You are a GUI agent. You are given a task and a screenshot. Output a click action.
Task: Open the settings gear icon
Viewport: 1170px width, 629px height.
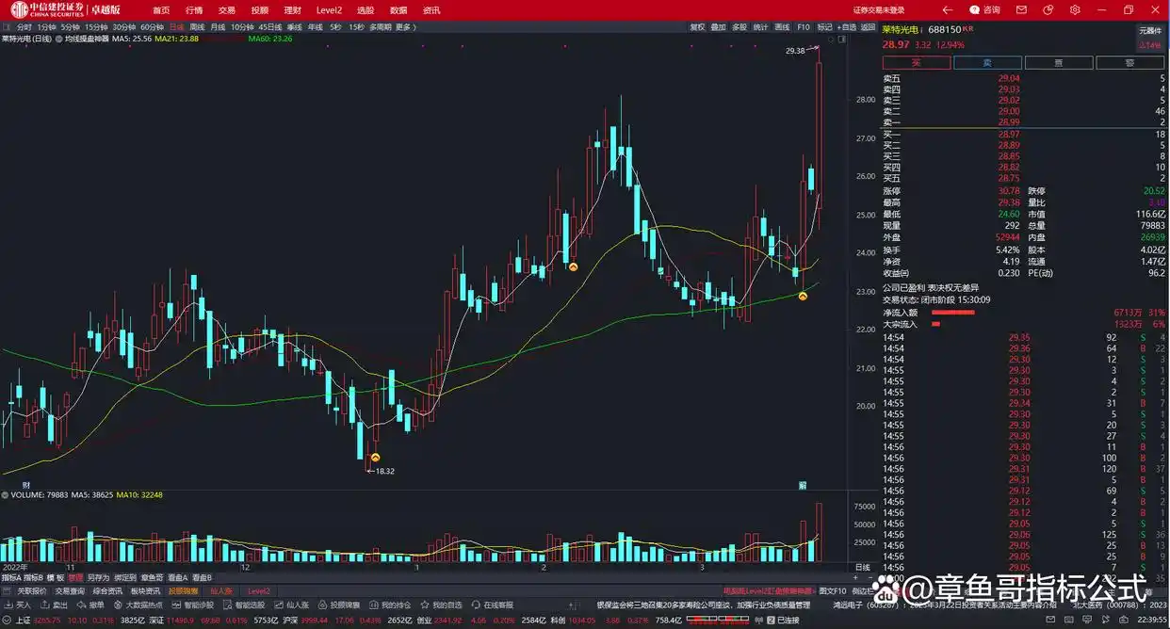[1075, 9]
